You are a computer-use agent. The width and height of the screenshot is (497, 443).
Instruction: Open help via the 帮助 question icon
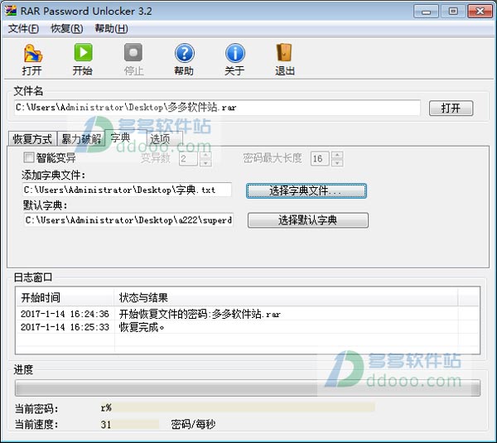pyautogui.click(x=184, y=53)
